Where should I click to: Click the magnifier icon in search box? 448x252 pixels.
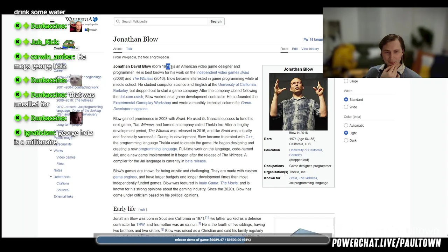118,21
